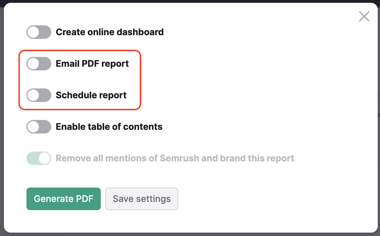380x236 pixels.
Task: Click the Enable table of contents label
Action: tap(109, 127)
